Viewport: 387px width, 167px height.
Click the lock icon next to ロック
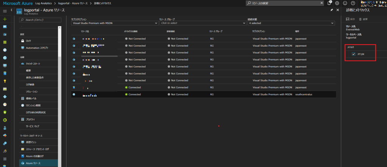[x=23, y=41]
